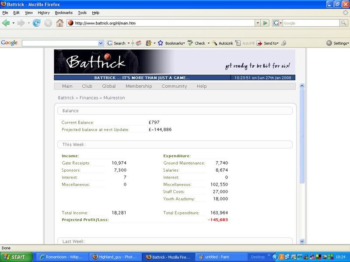Open the dropdown arrow beside the gadget icon
Image resolution: width=350 pixels, height=262 pixels.
pyautogui.click(x=154, y=43)
